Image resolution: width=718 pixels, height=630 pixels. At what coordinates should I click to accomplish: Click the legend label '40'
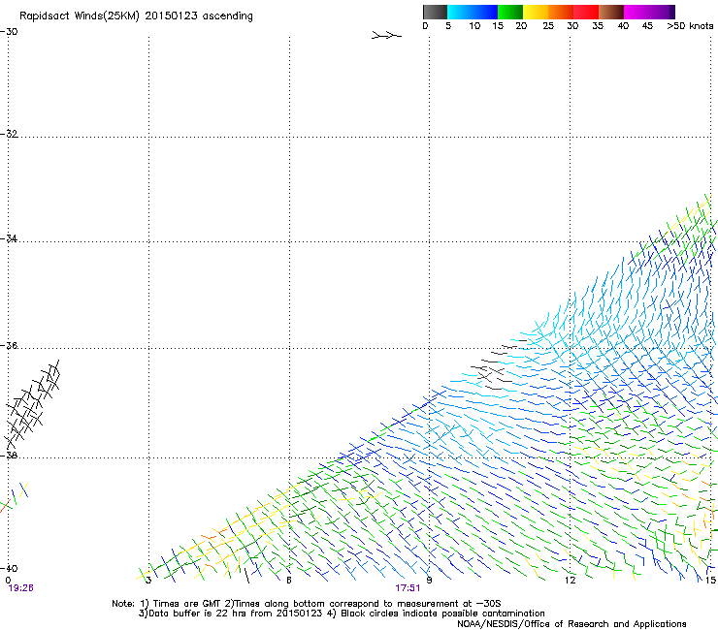coord(623,26)
